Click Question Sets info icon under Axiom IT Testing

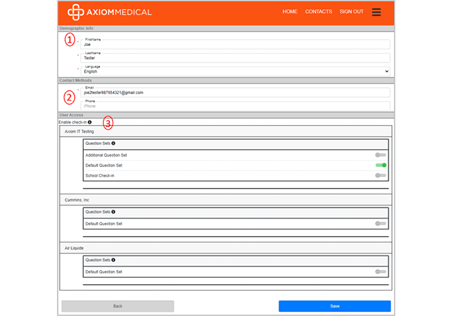[x=113, y=144]
